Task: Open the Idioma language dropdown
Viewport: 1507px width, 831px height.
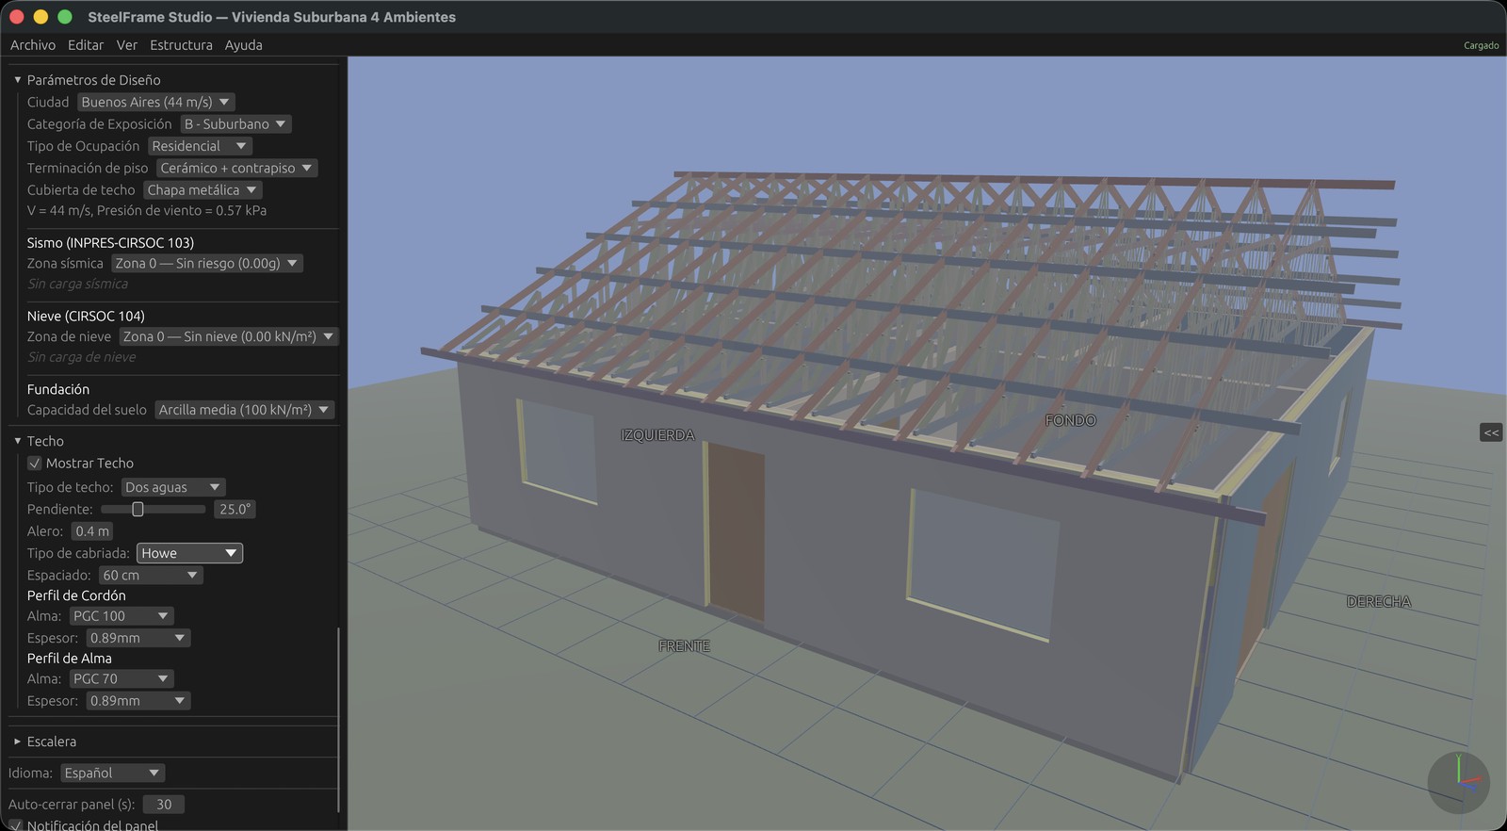Action: click(112, 773)
